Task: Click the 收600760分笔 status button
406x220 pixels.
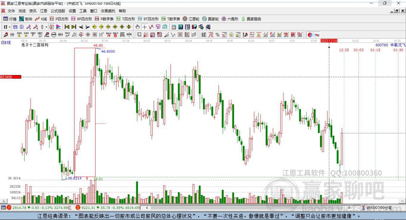Action: pos(377,208)
